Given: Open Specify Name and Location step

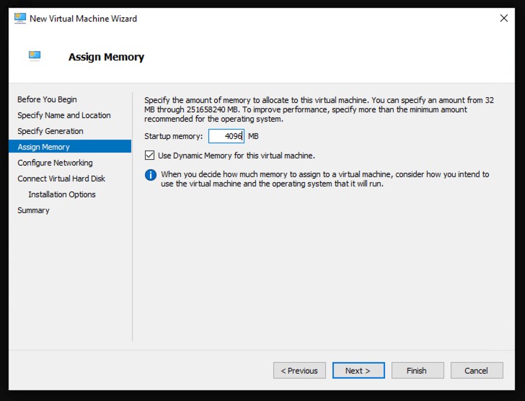Looking at the screenshot, I should pos(64,115).
